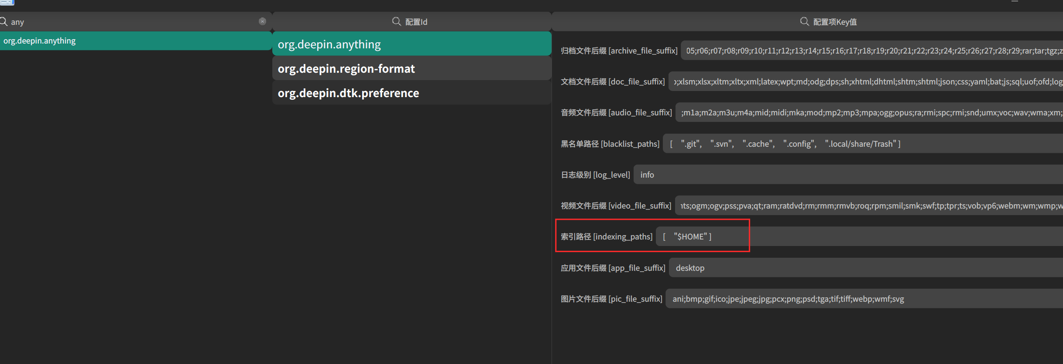Select org.deepin.anything in the app list
The image size is (1063, 364).
pyautogui.click(x=136, y=41)
